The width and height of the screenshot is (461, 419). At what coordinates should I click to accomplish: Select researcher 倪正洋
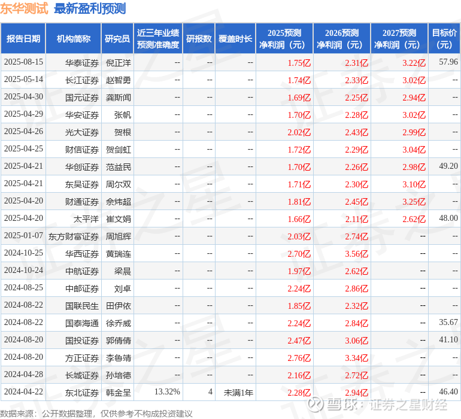(119, 63)
